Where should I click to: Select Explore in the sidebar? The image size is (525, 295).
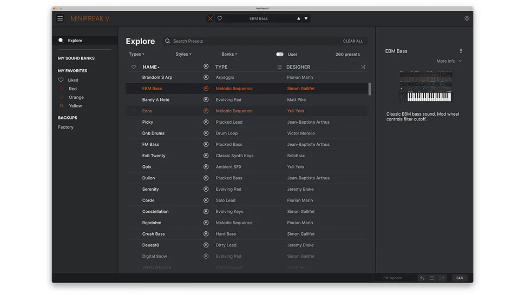click(x=85, y=41)
